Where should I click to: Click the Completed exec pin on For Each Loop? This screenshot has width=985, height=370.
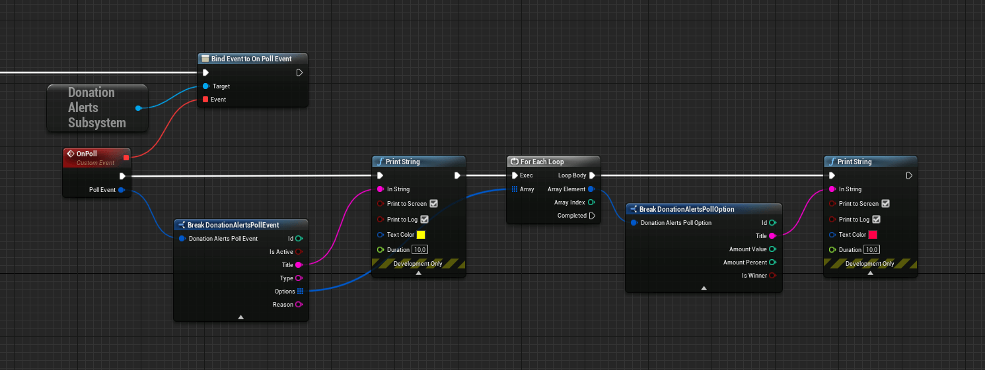(591, 216)
